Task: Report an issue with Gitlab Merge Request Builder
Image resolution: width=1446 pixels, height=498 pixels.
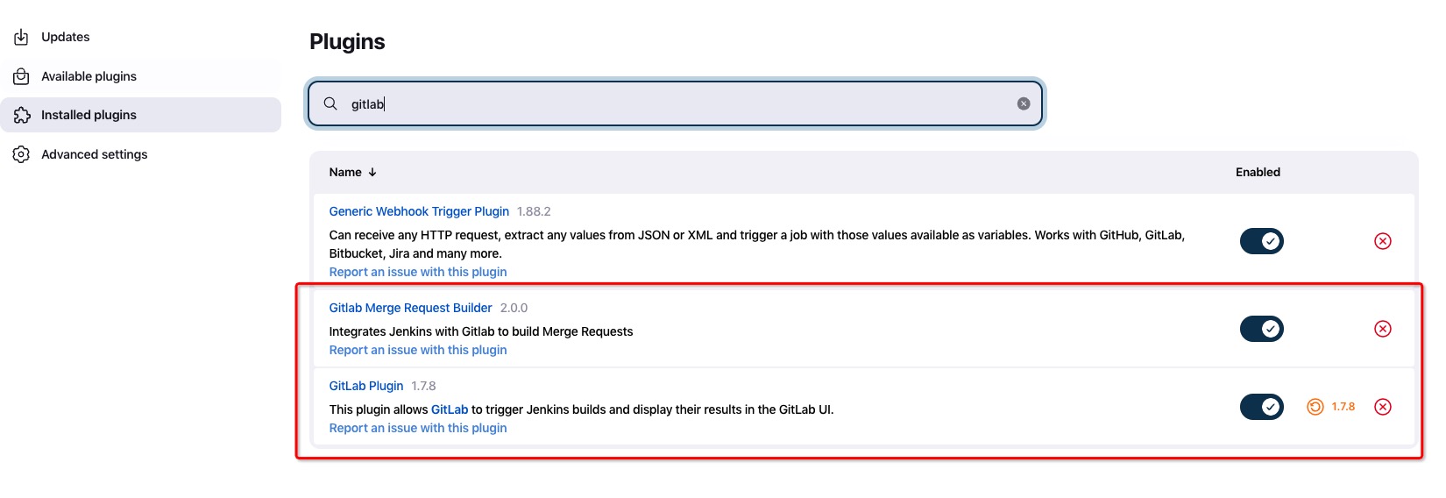Action: (418, 350)
